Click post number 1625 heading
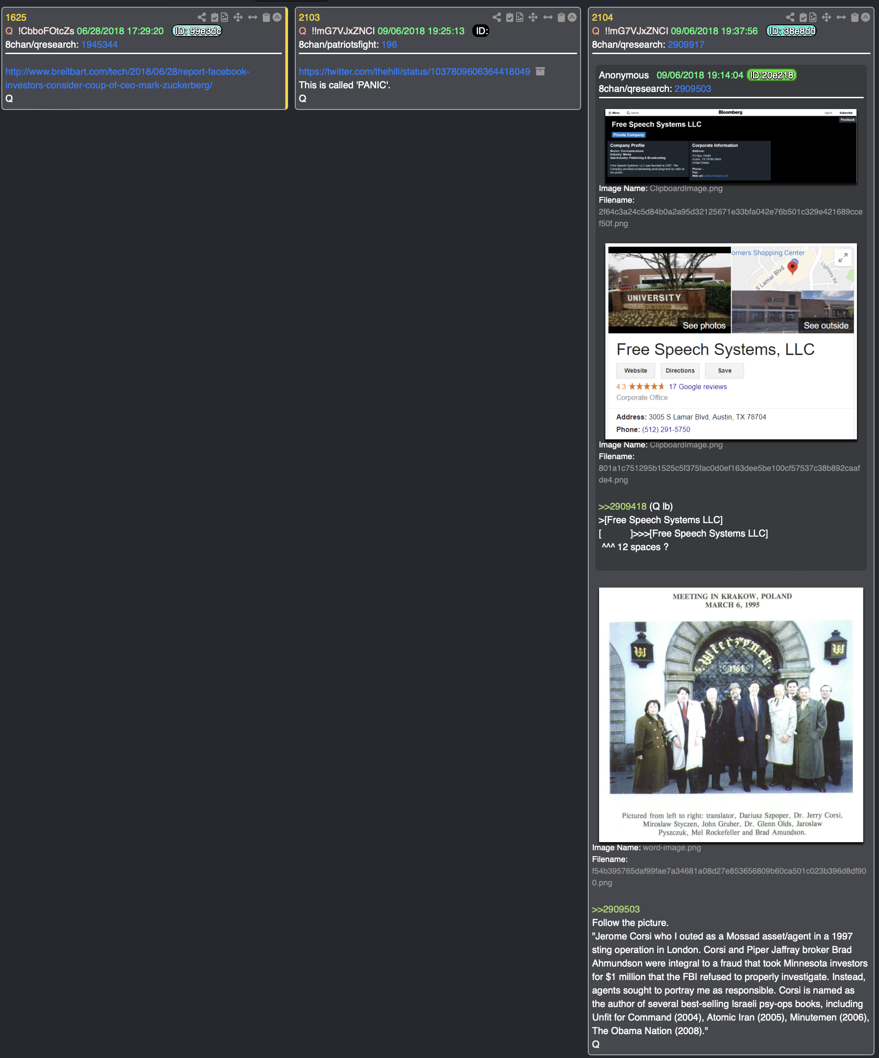Viewport: 879px width, 1058px height. (16, 17)
